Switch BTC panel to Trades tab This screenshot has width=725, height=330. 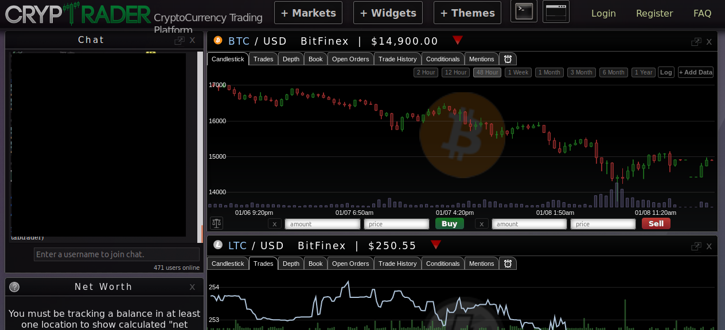[x=263, y=59]
